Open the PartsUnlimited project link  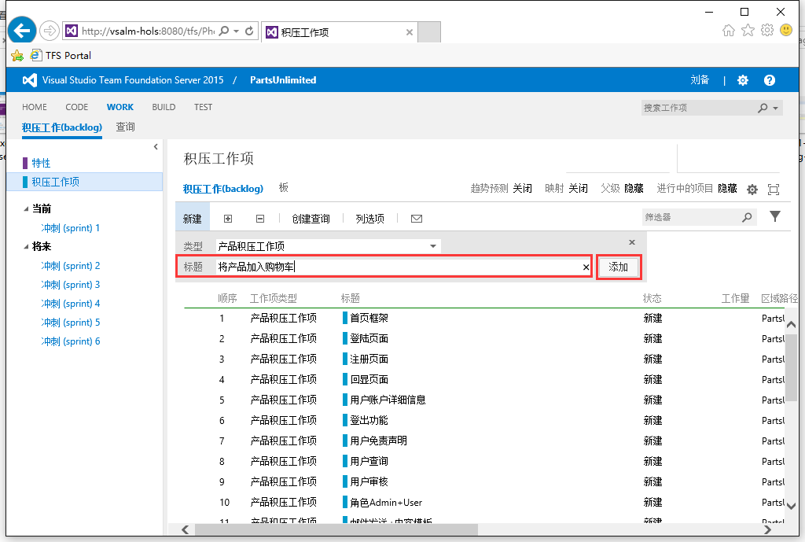(283, 80)
